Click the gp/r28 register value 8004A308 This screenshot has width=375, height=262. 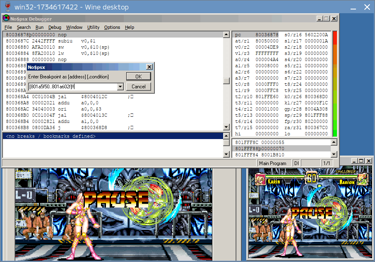tap(316, 109)
